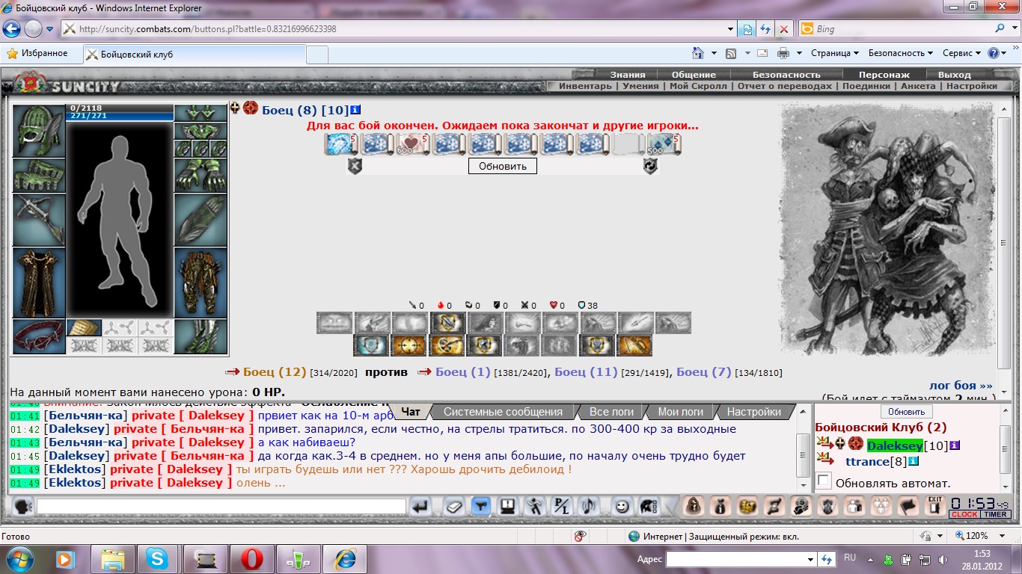Open the лог боя » link
The image size is (1022, 574).
pos(961,386)
